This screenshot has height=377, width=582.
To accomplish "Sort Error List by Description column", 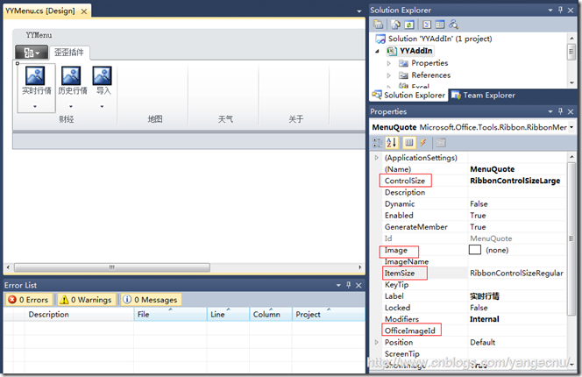I will [79, 314].
